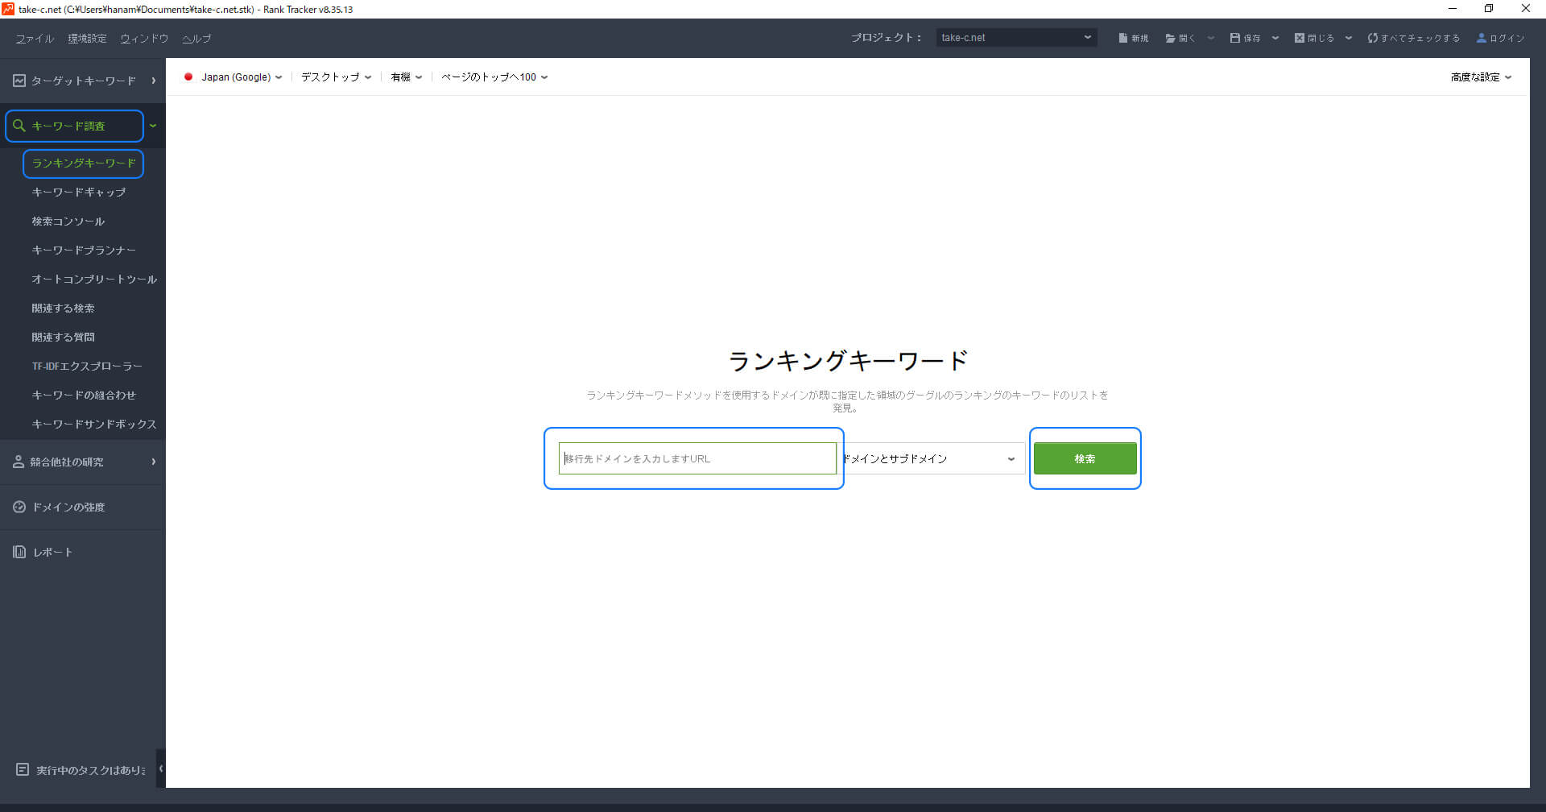1546x812 pixels.
Task: Select 検索コンソール in sidebar
Action: click(68, 221)
